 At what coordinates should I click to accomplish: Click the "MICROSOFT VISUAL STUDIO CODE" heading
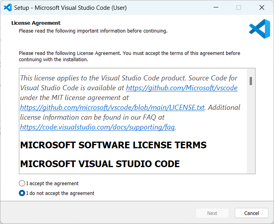[100, 164]
